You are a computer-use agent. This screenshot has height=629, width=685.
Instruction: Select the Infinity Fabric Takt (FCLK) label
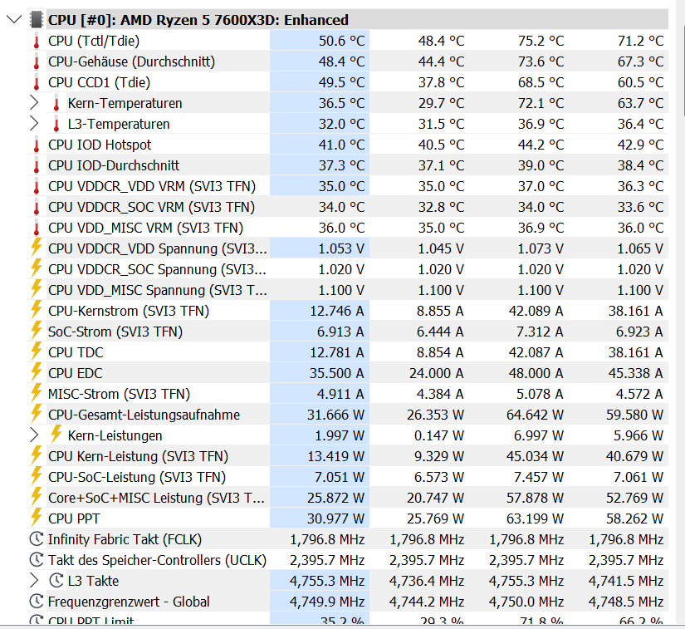pyautogui.click(x=125, y=539)
